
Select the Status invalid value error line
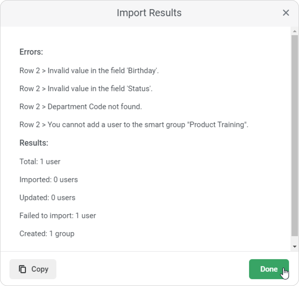click(x=86, y=89)
